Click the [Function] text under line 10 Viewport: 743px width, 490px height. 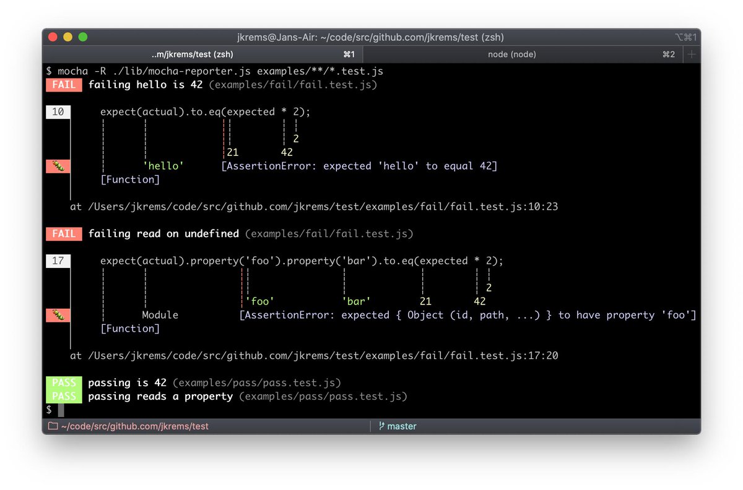point(130,179)
